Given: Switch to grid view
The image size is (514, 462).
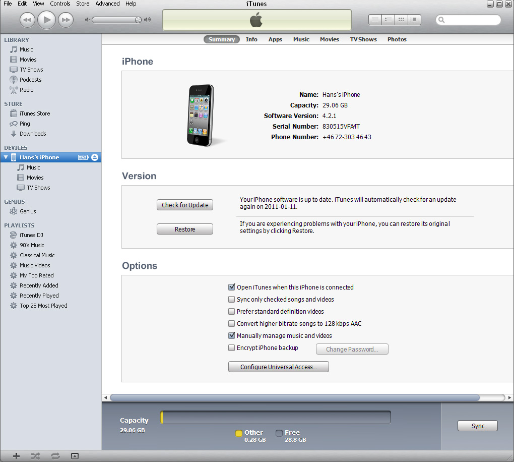Looking at the screenshot, I should (401, 20).
